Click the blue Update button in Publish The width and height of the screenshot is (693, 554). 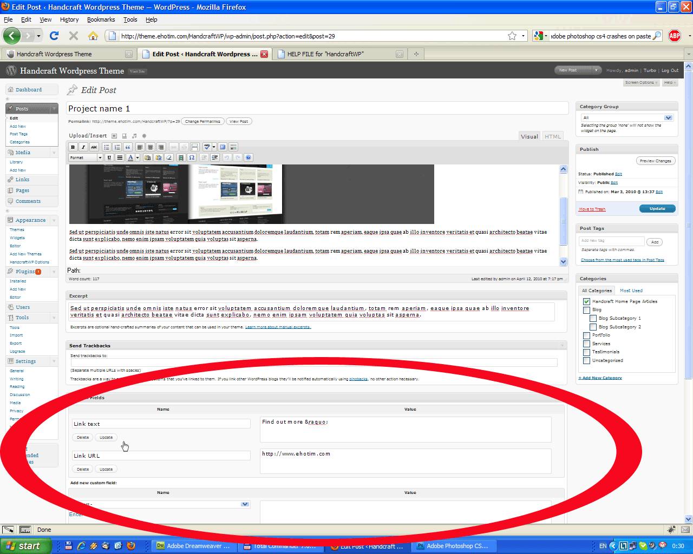point(657,209)
